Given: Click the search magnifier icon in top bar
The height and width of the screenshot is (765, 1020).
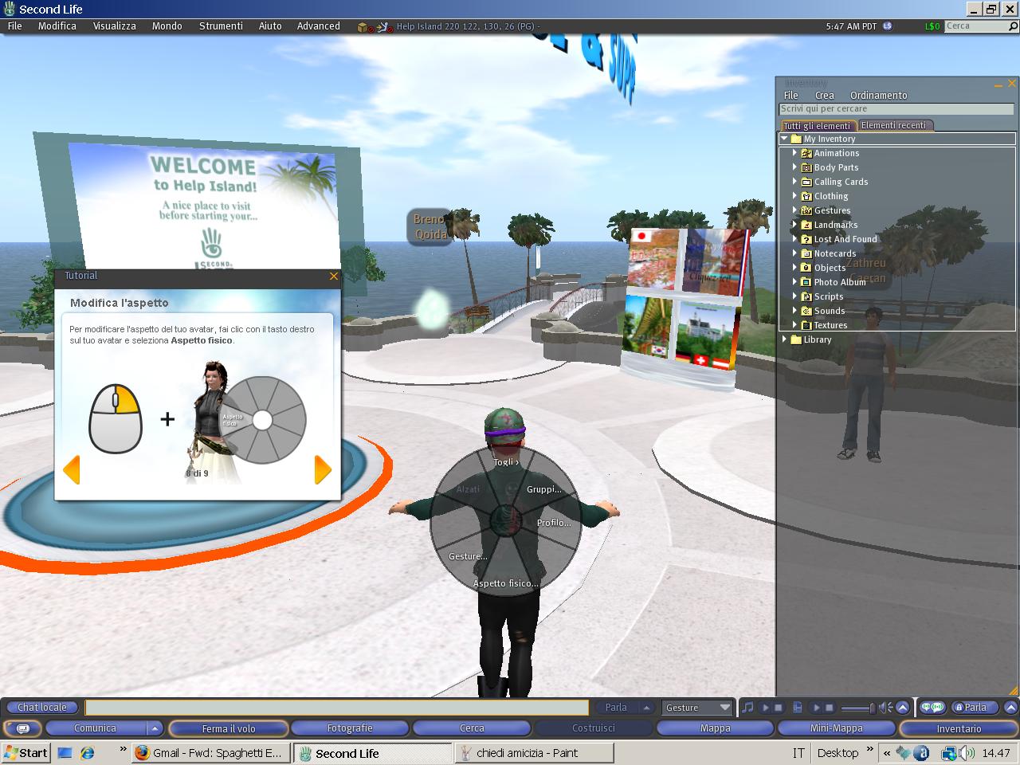Looking at the screenshot, I should pyautogui.click(x=1014, y=26).
